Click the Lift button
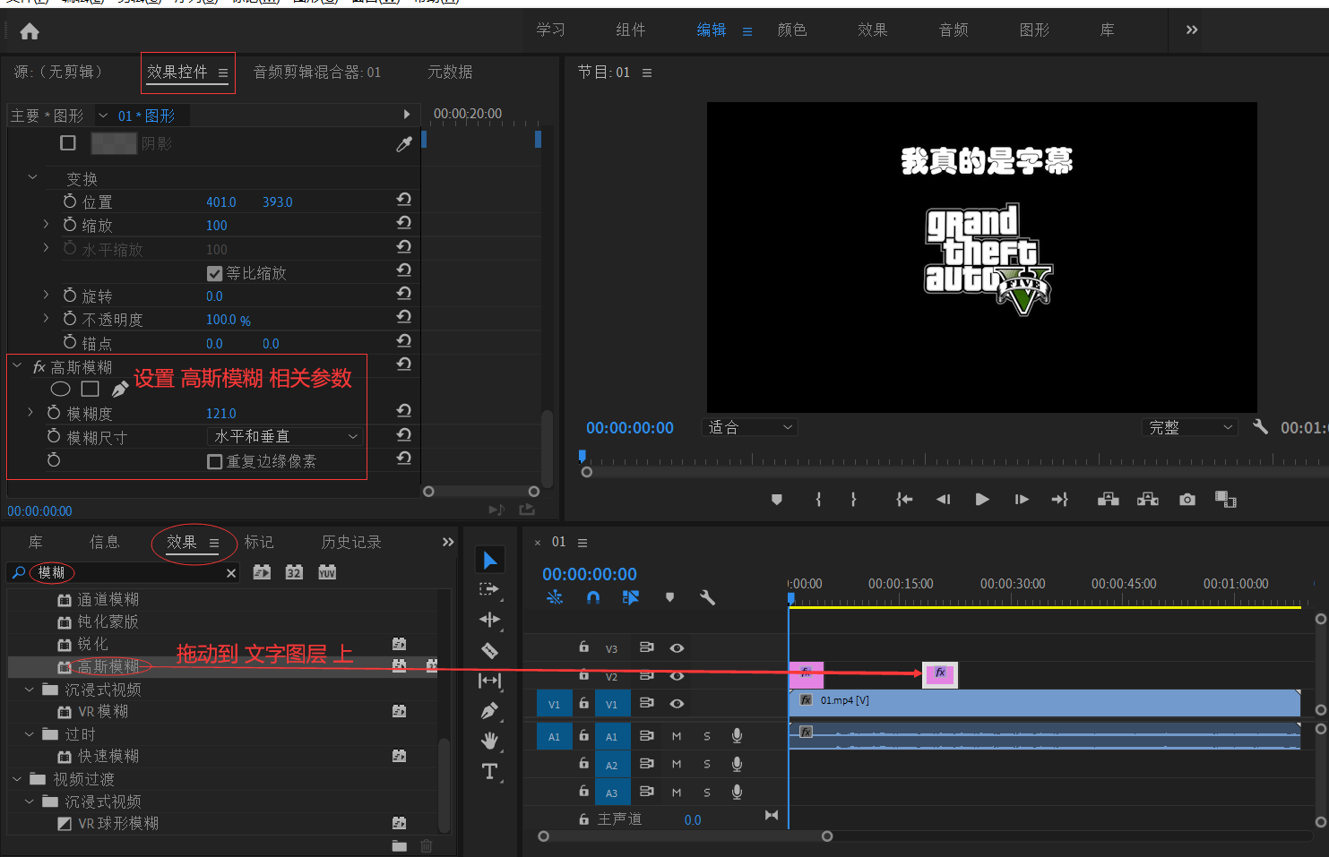1329x857 pixels. (1109, 500)
